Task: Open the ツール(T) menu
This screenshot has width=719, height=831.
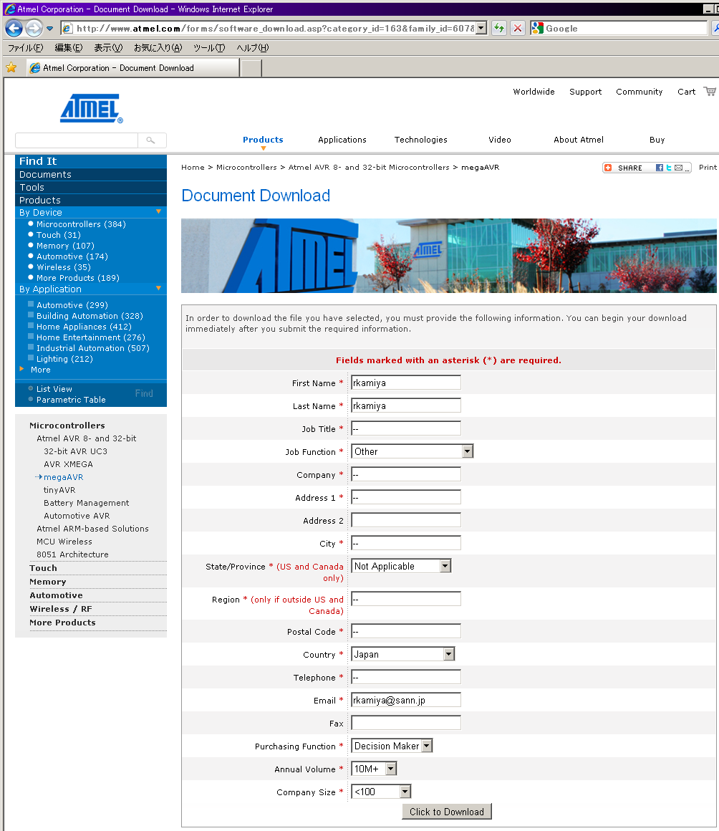Action: [x=209, y=48]
